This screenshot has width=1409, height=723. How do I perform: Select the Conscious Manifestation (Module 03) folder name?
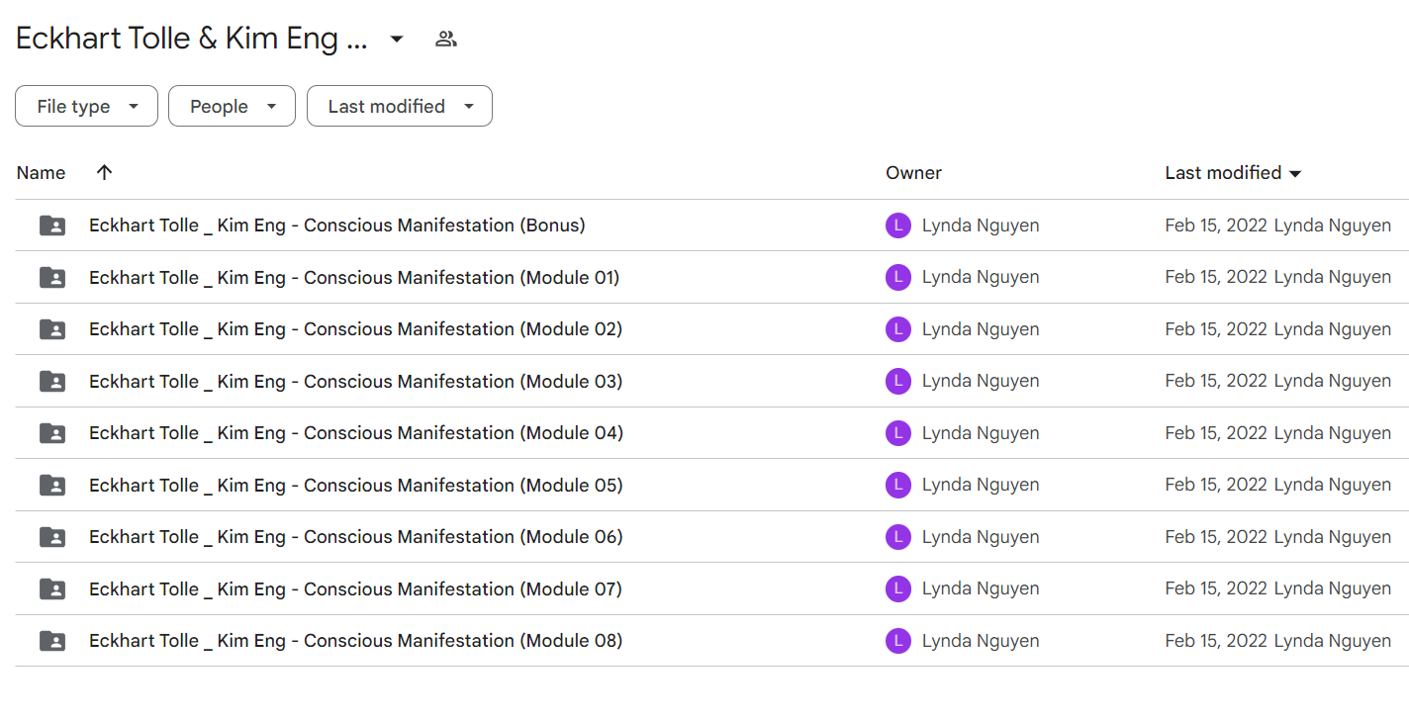355,382
